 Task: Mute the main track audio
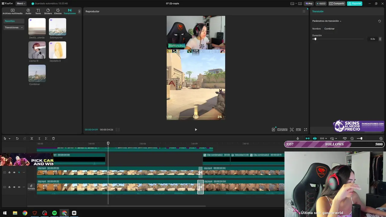(19, 187)
